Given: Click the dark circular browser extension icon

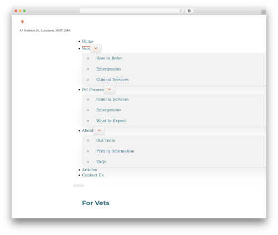Looking at the screenshot, I should tap(189, 11).
